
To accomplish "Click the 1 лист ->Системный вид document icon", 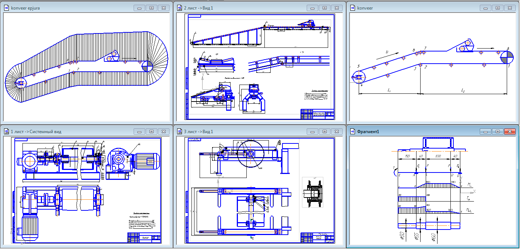I will pos(6,131).
